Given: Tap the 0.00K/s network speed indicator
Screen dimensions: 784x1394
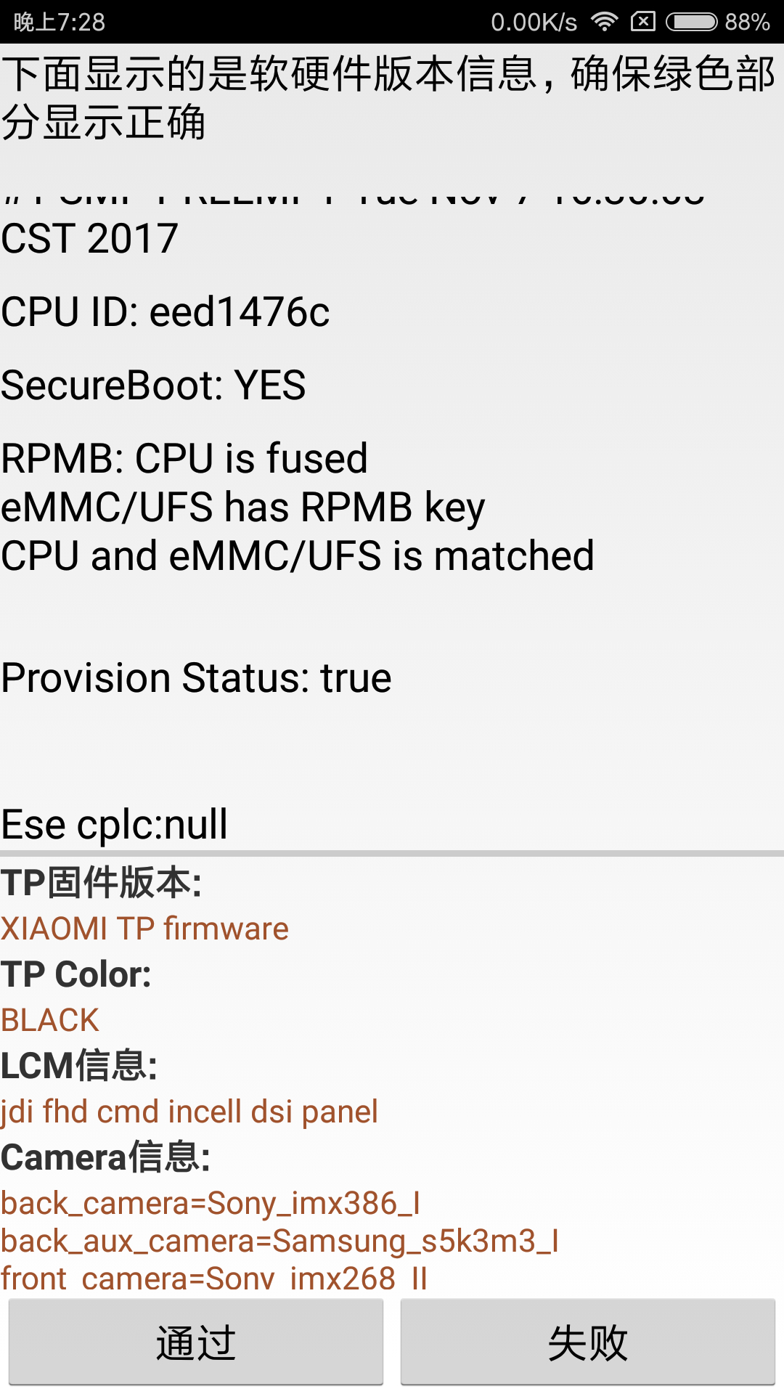Looking at the screenshot, I should [534, 22].
